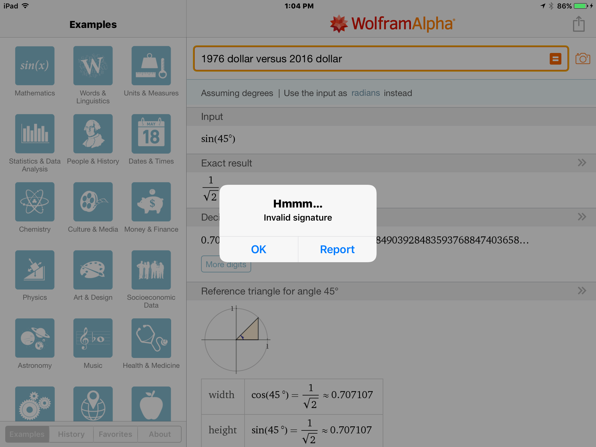596x447 pixels.
Task: Open People & History category
Action: [93, 134]
